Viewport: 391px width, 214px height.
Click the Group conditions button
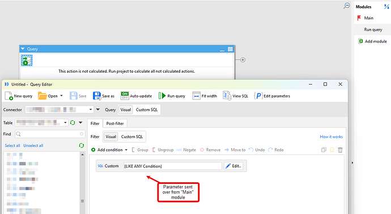(x=139, y=150)
